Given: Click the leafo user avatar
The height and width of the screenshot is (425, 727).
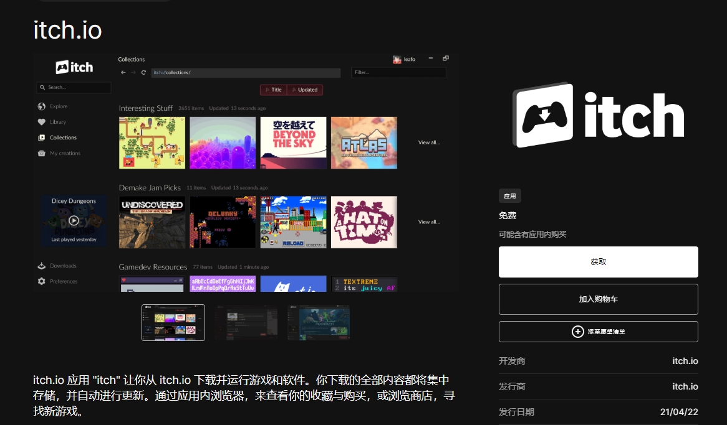Looking at the screenshot, I should tap(397, 60).
